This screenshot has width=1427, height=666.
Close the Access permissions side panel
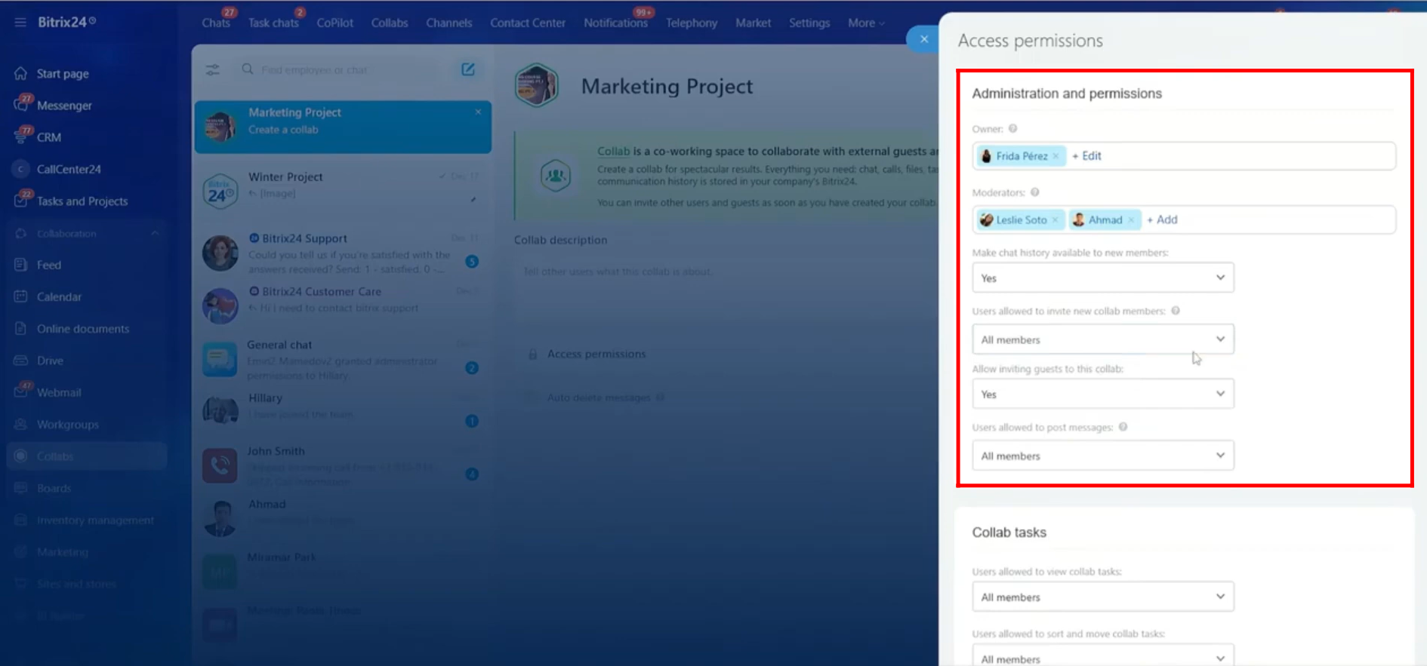point(923,39)
